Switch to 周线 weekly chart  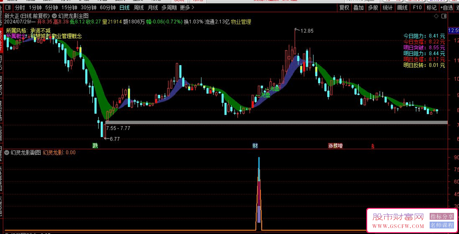click(139, 8)
